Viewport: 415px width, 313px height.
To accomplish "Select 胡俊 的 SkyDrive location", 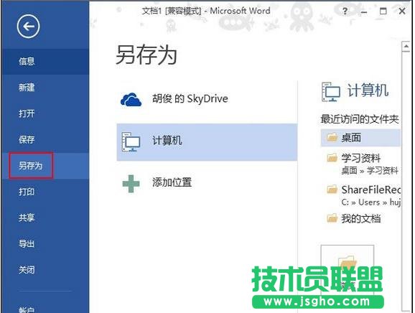I will click(x=207, y=99).
